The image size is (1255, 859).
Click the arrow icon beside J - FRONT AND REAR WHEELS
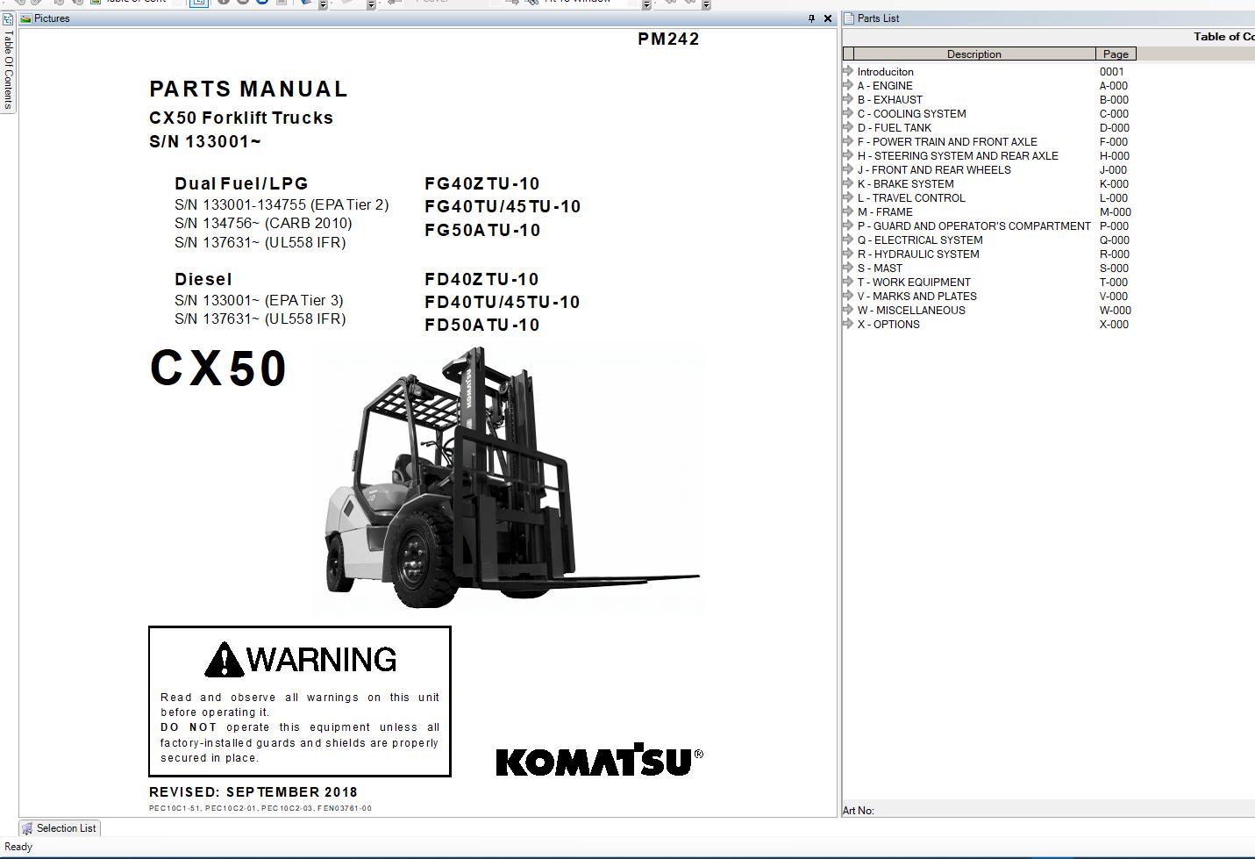(x=848, y=169)
